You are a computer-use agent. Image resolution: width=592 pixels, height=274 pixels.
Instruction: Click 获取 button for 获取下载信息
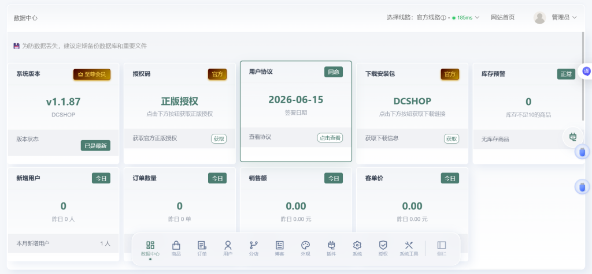[x=452, y=138]
